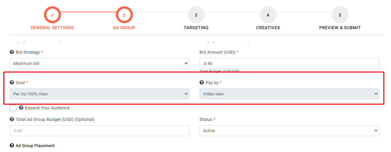Expand the Pay by dropdown
This screenshot has height=152, width=391.
tap(289, 94)
